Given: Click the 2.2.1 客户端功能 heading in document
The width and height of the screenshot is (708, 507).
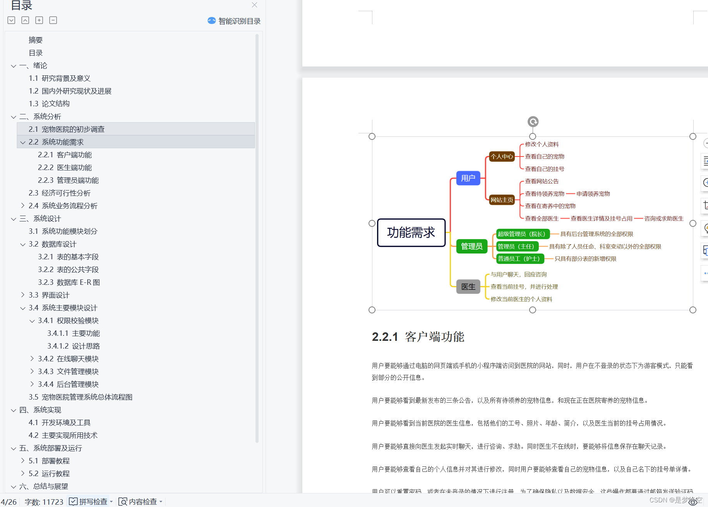Looking at the screenshot, I should [x=418, y=337].
